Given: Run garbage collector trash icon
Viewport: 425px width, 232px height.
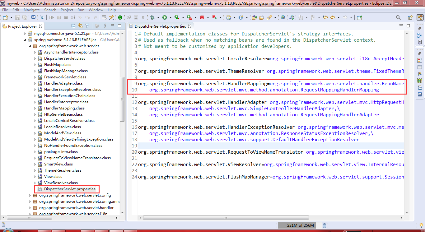Looking at the screenshot, I should 324,225.
